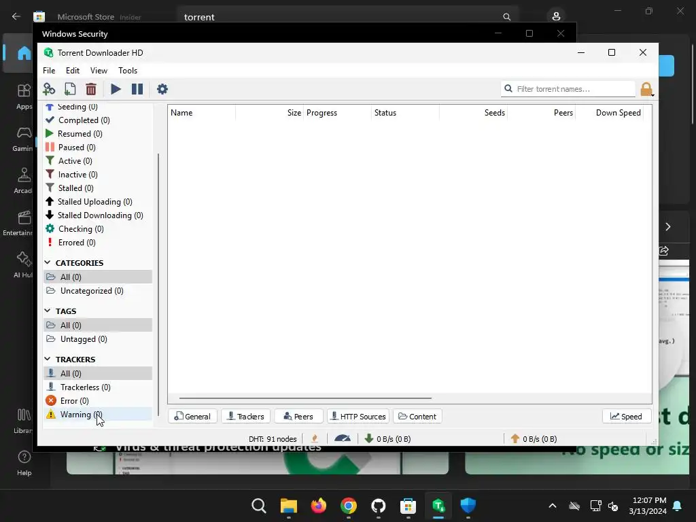Open the HTTP Sources tab

(x=358, y=417)
